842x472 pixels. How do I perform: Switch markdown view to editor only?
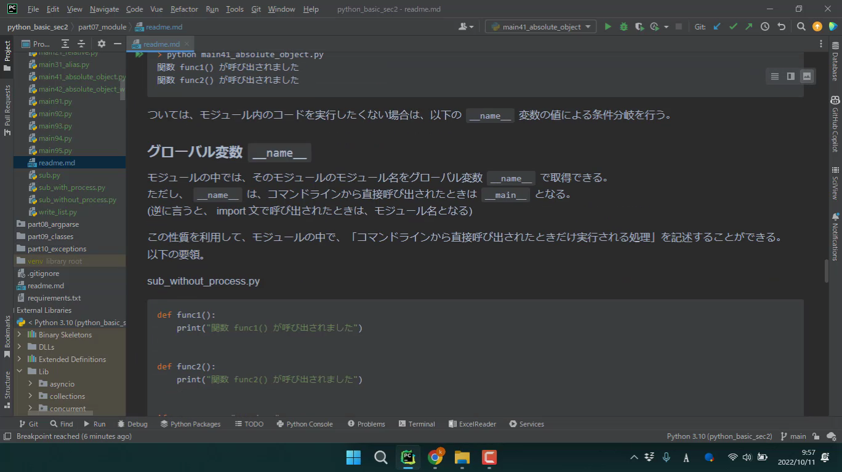click(x=774, y=76)
